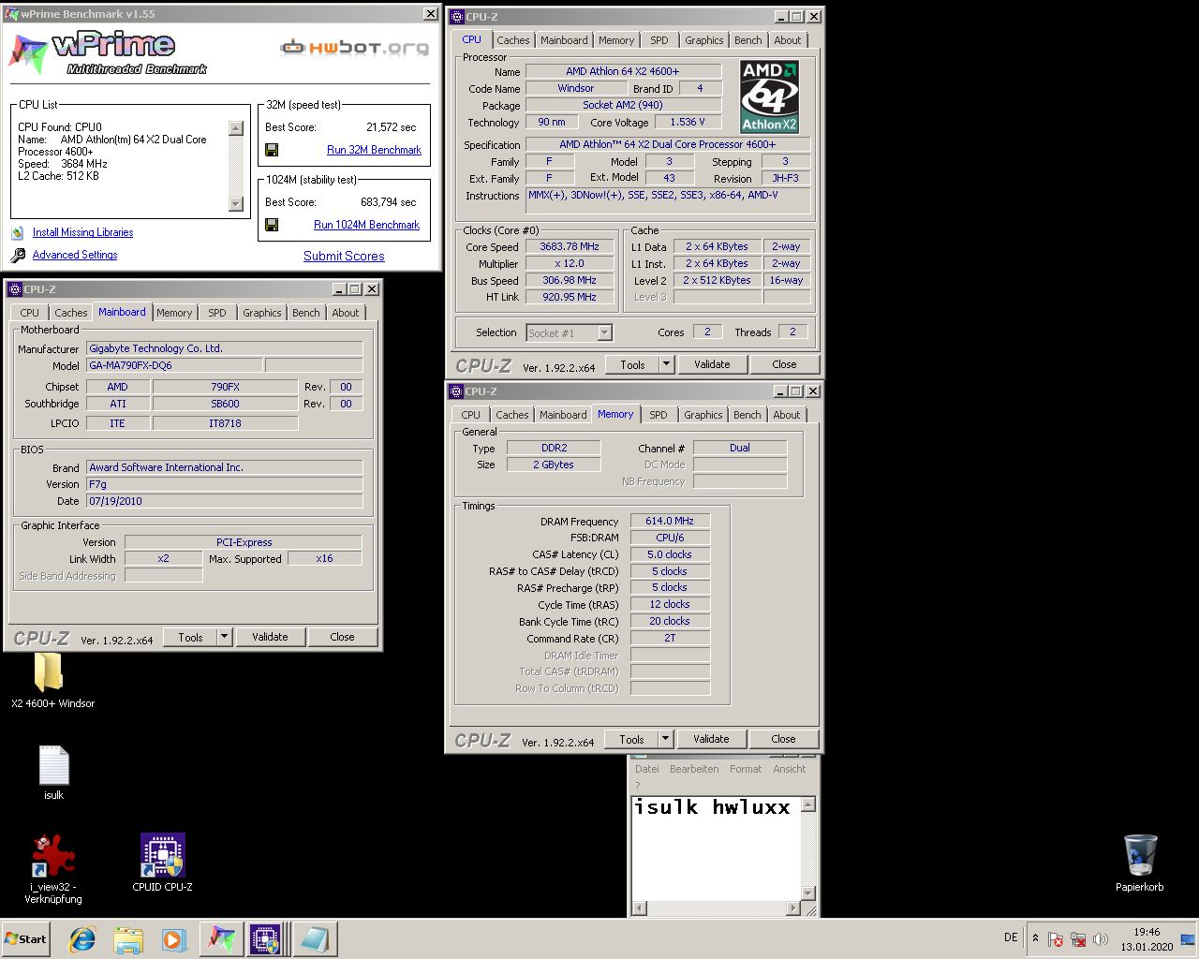1199x959 pixels.
Task: Switch to wPrime via taskbar icon
Action: tap(221, 939)
